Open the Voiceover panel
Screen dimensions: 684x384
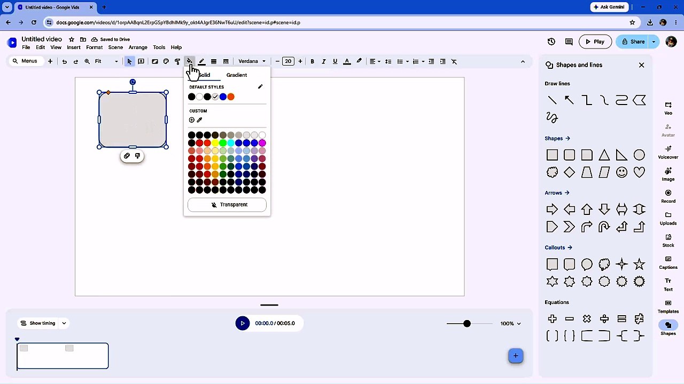pyautogui.click(x=668, y=152)
